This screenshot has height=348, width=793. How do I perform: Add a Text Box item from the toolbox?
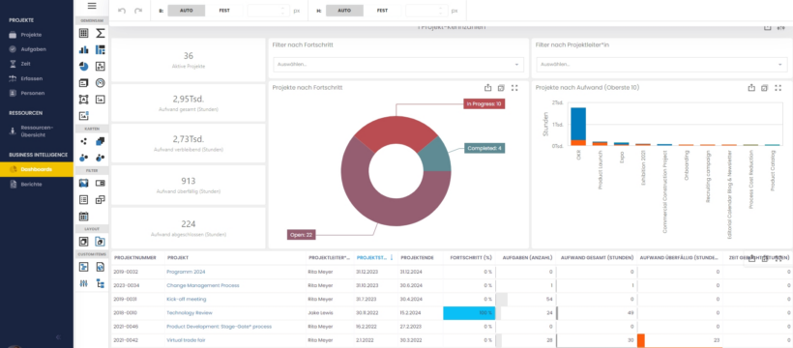pyautogui.click(x=84, y=100)
